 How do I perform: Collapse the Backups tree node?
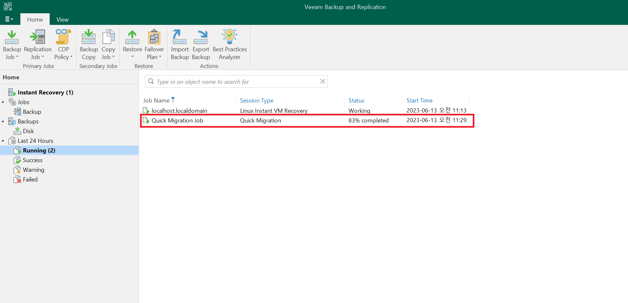click(x=3, y=122)
